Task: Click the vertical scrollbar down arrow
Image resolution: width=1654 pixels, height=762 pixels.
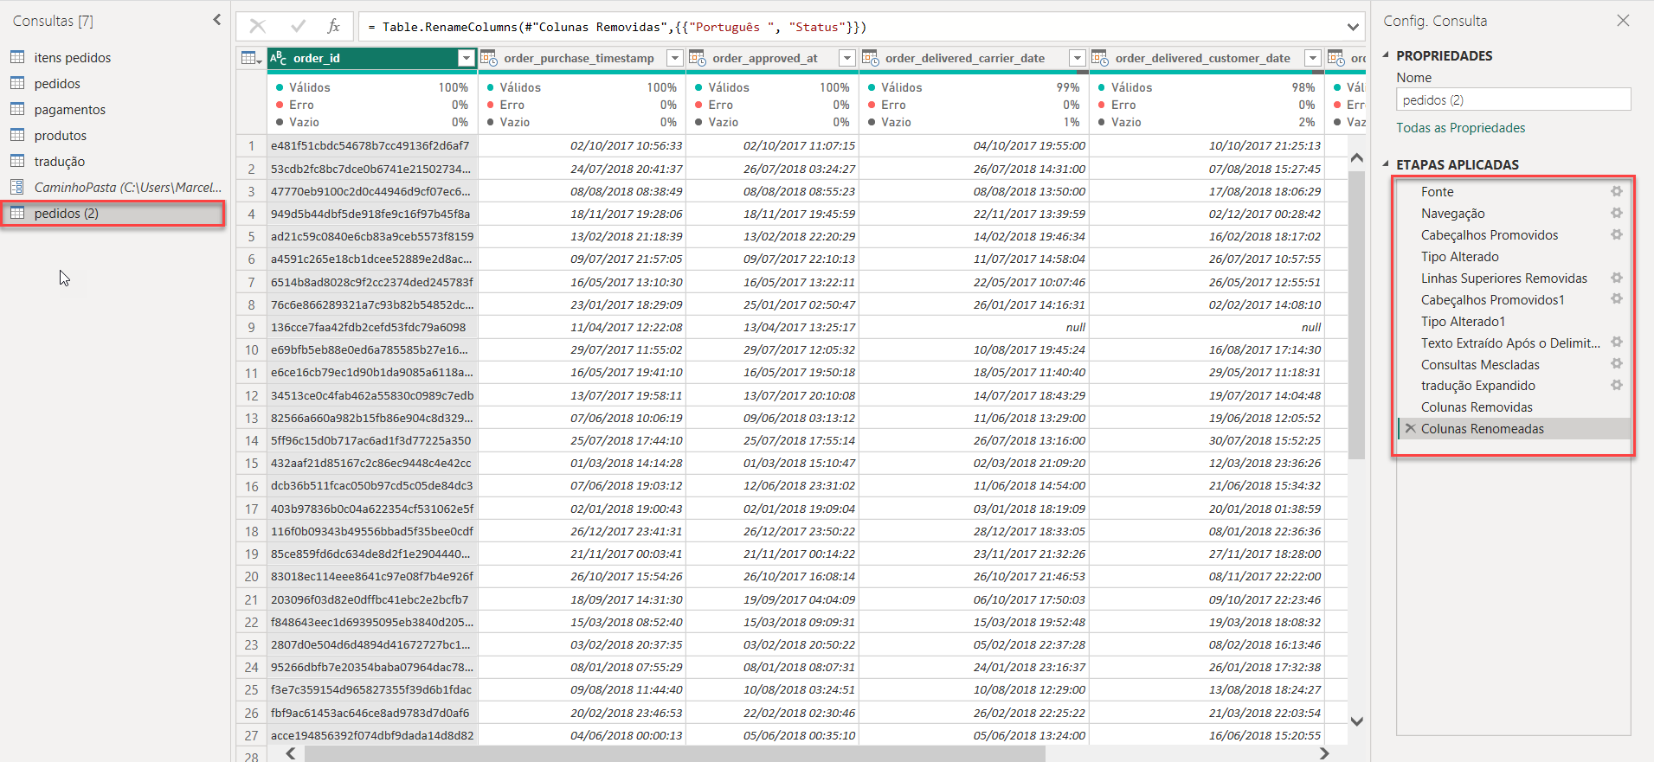Action: tap(1356, 721)
